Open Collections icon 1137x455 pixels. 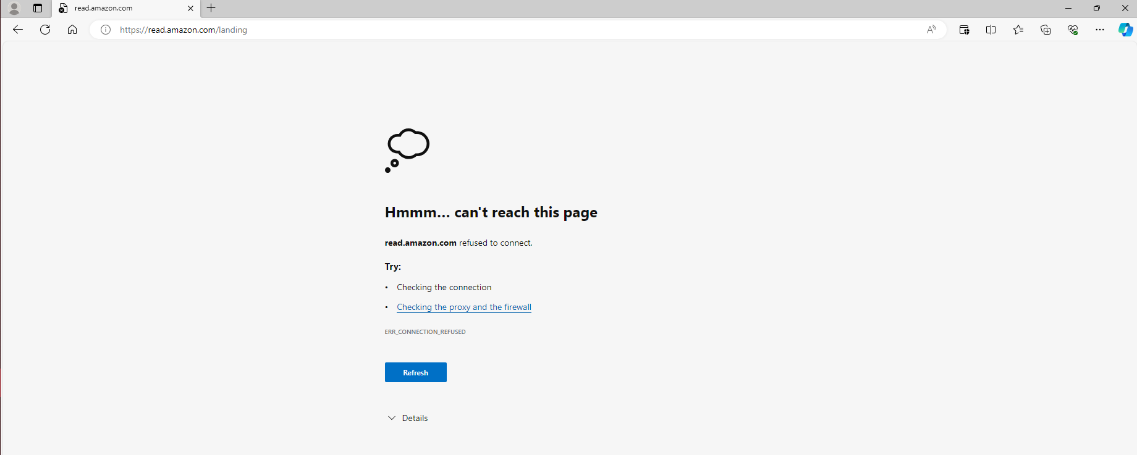[1046, 30]
